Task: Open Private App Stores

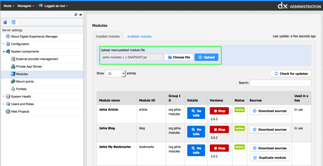Action: [29, 66]
